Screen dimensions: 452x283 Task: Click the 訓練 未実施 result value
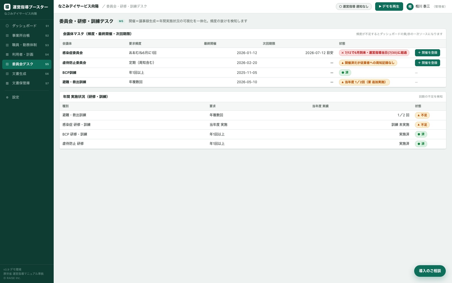400,125
